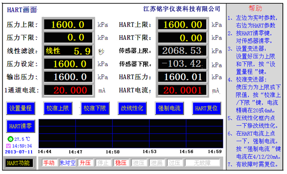The image size is (287, 174).
Task: Open the 改线性化 function
Action: coord(132,108)
